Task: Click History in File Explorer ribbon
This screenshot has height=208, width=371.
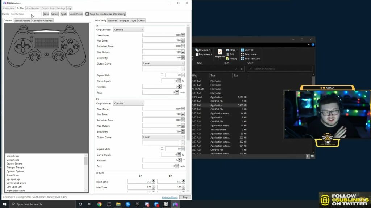Action: (x=232, y=58)
